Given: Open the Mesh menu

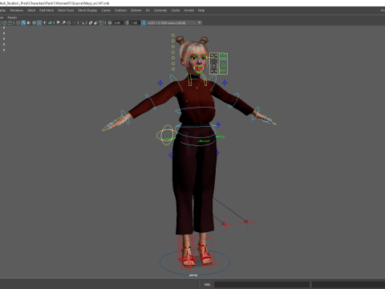Looking at the screenshot, I should [x=31, y=10].
